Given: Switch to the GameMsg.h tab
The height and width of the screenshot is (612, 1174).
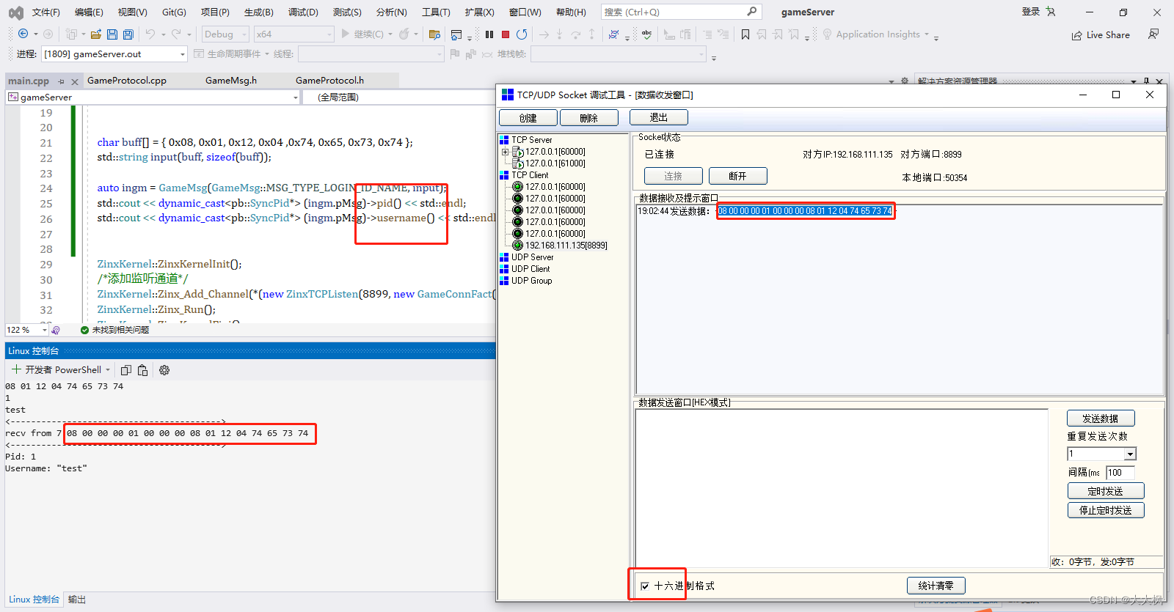Looking at the screenshot, I should (x=231, y=81).
